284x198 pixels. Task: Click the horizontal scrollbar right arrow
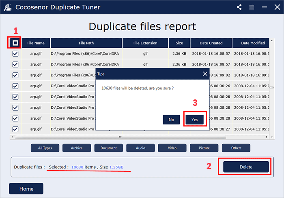point(267,137)
